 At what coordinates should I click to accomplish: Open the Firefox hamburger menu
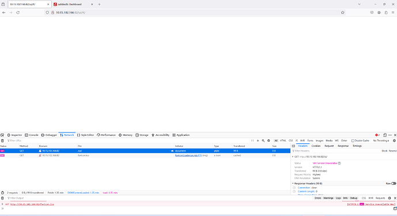coord(393,13)
